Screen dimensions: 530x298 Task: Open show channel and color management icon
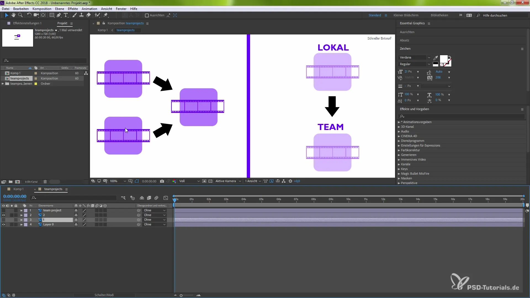pos(174,181)
